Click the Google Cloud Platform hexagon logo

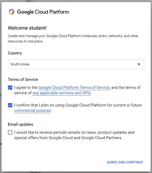[x=11, y=12]
